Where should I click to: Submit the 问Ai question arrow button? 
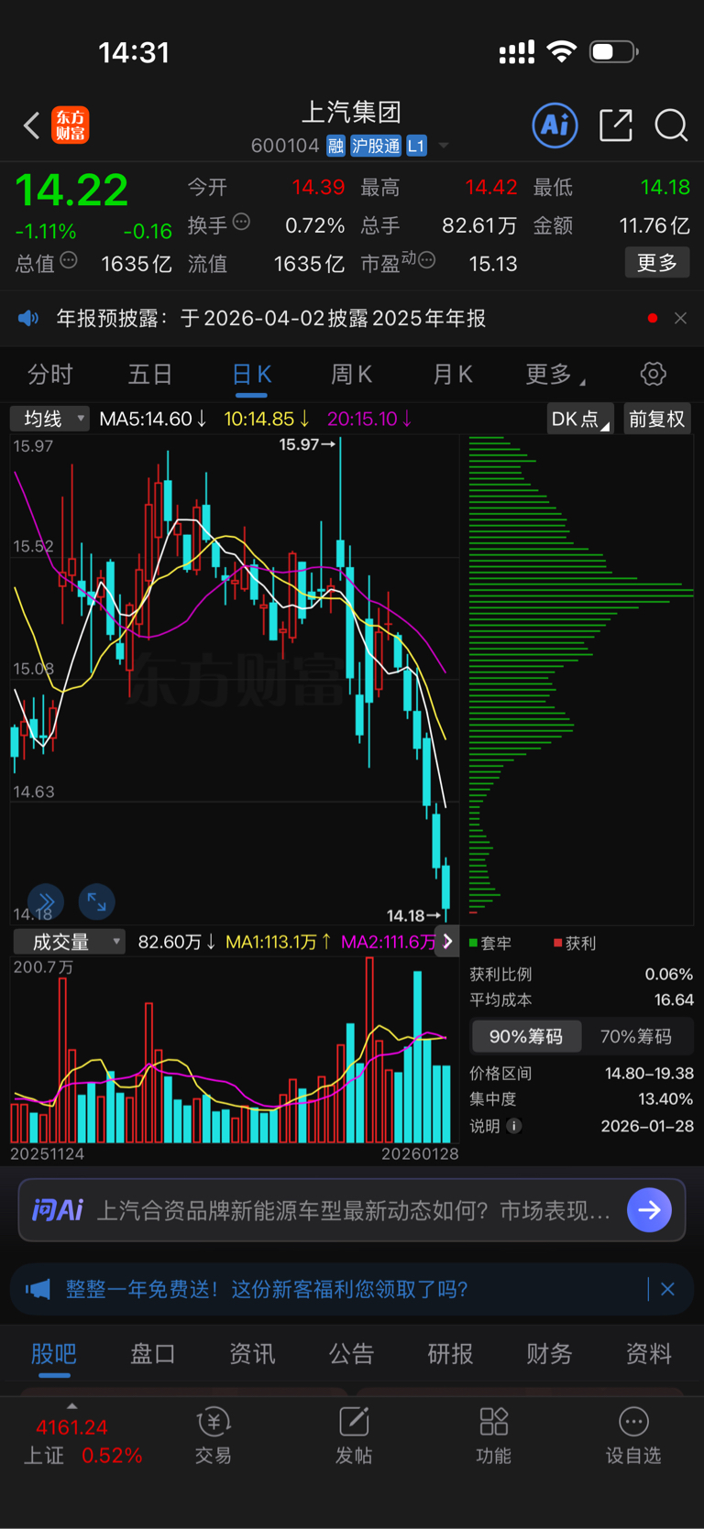pyautogui.click(x=650, y=1210)
